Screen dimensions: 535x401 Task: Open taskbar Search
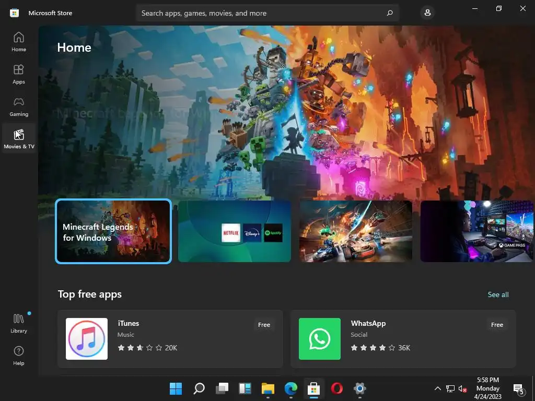point(199,388)
